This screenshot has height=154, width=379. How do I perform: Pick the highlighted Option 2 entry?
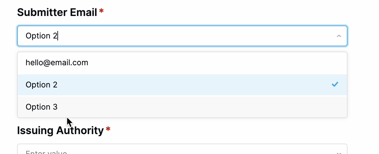tap(182, 85)
